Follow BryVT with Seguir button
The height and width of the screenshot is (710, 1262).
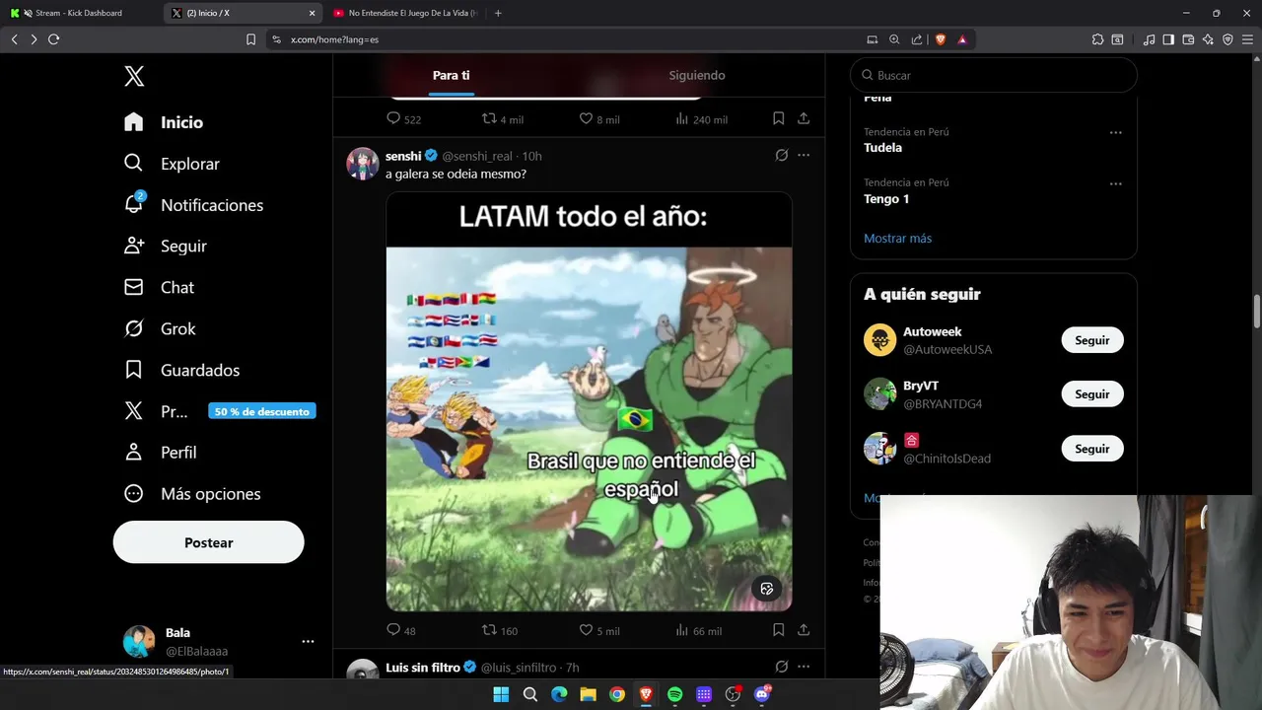[x=1092, y=394]
